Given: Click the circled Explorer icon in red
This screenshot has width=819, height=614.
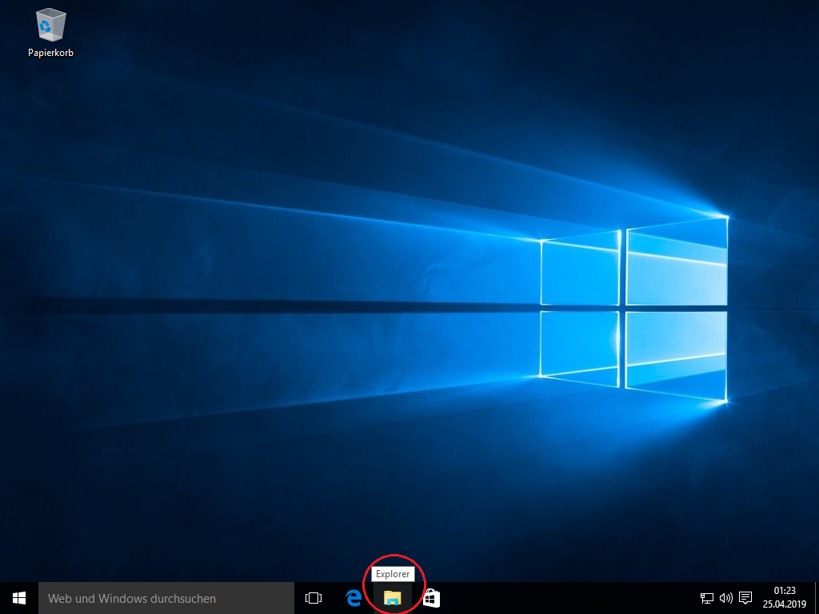Looking at the screenshot, I should click(x=393, y=597).
